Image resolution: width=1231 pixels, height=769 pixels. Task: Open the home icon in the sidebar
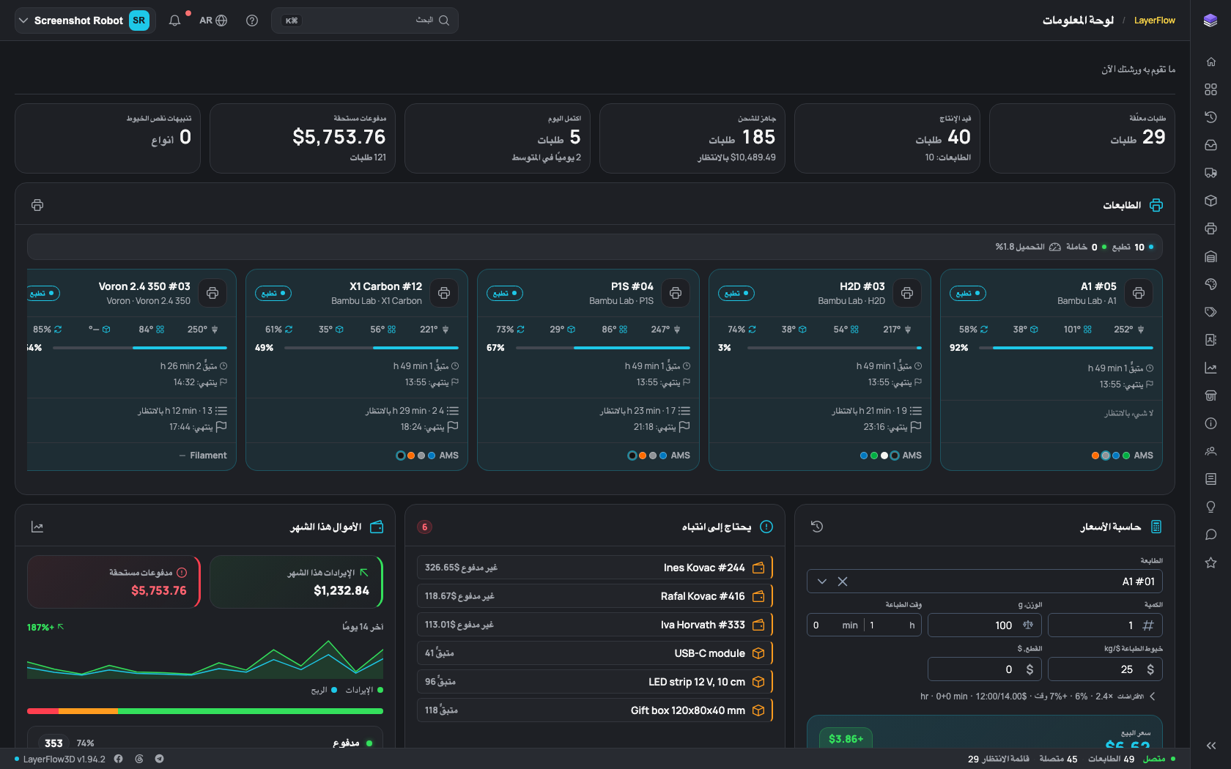point(1210,62)
